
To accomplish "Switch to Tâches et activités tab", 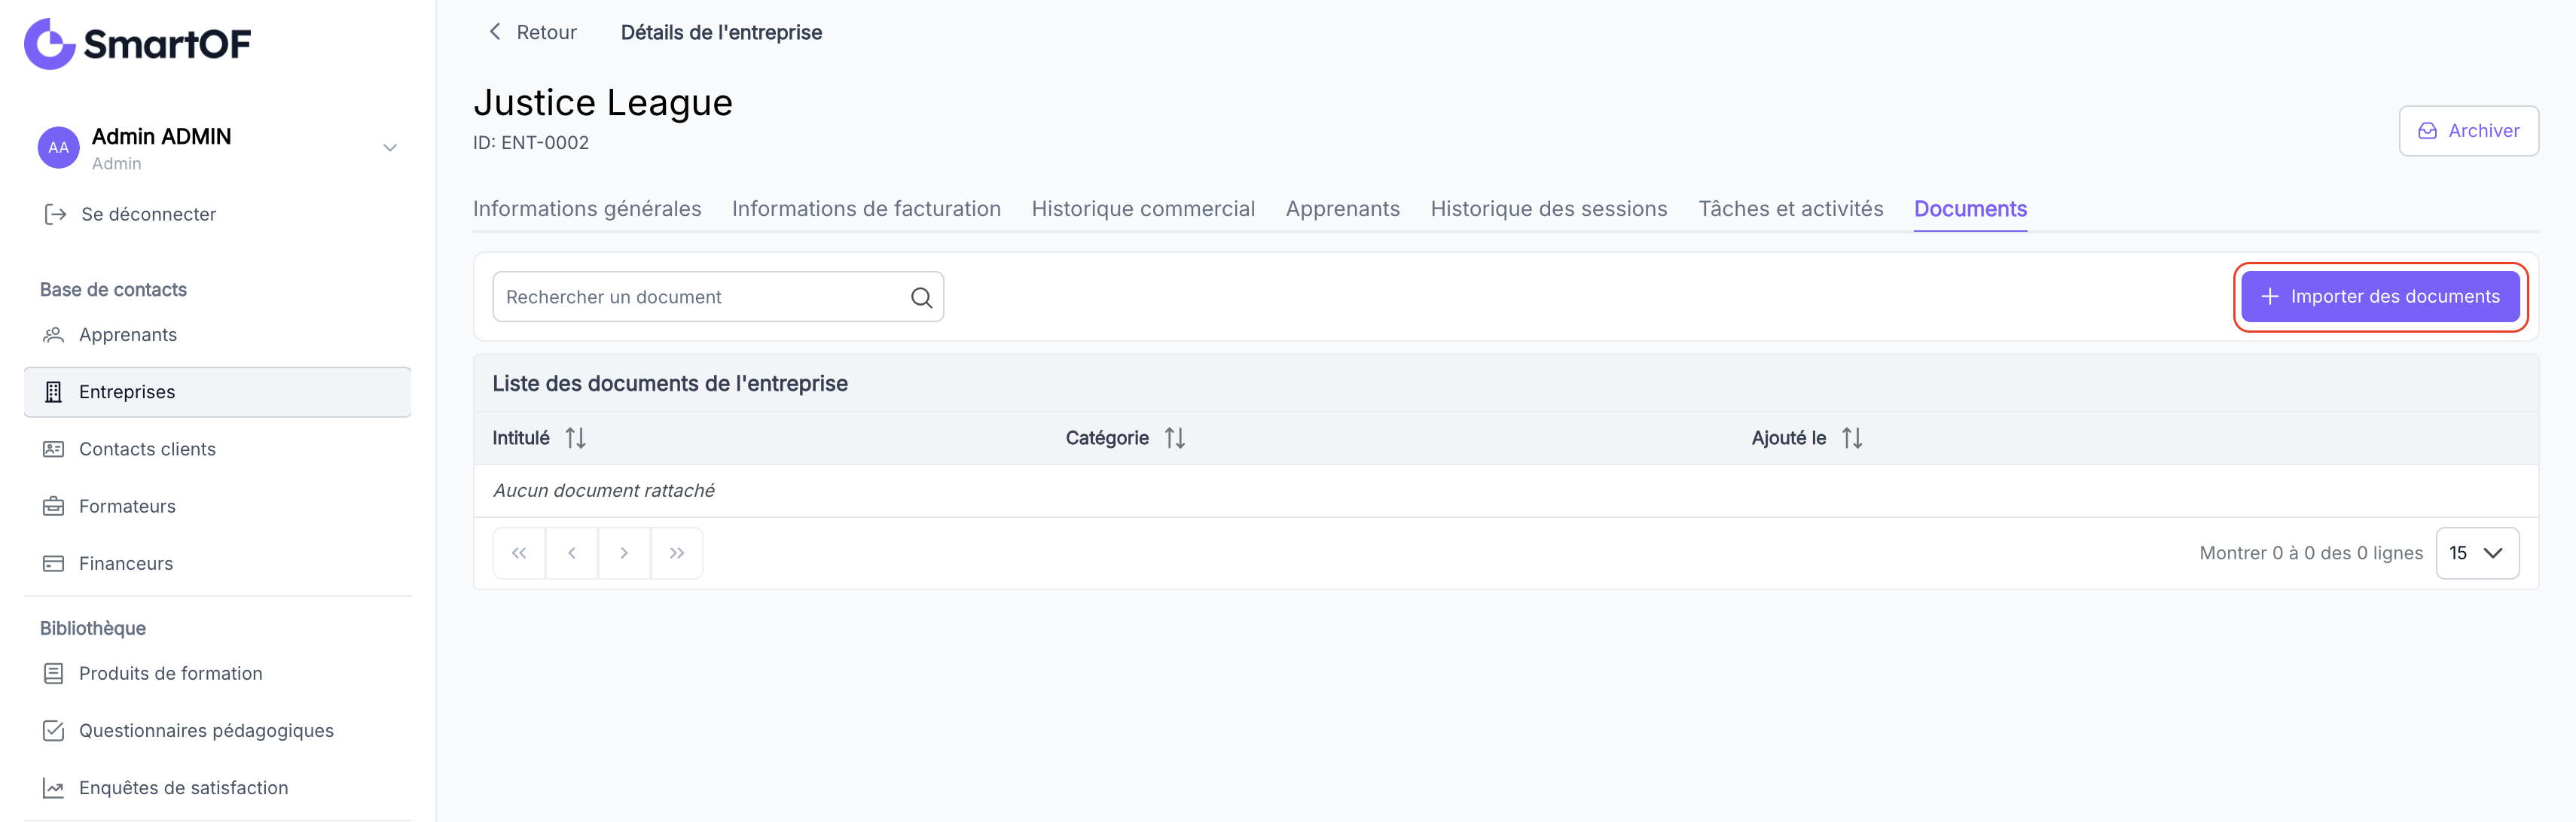I will pyautogui.click(x=1790, y=209).
